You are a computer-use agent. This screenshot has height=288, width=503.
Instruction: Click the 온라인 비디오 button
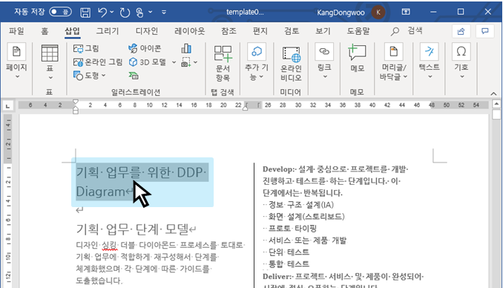coord(291,64)
